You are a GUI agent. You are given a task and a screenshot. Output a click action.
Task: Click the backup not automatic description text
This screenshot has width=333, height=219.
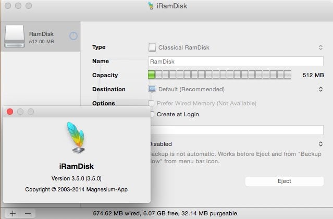[236, 157]
